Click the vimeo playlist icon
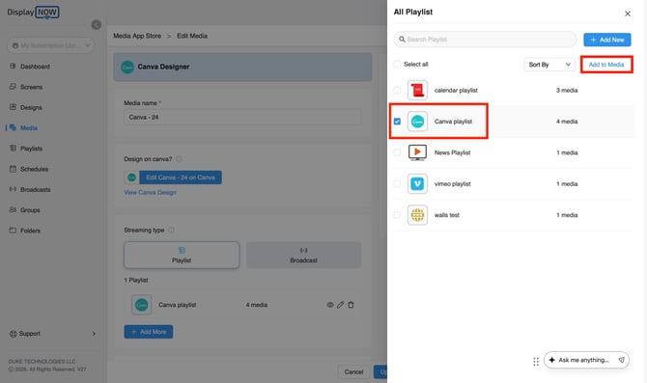The height and width of the screenshot is (383, 647). pos(417,184)
